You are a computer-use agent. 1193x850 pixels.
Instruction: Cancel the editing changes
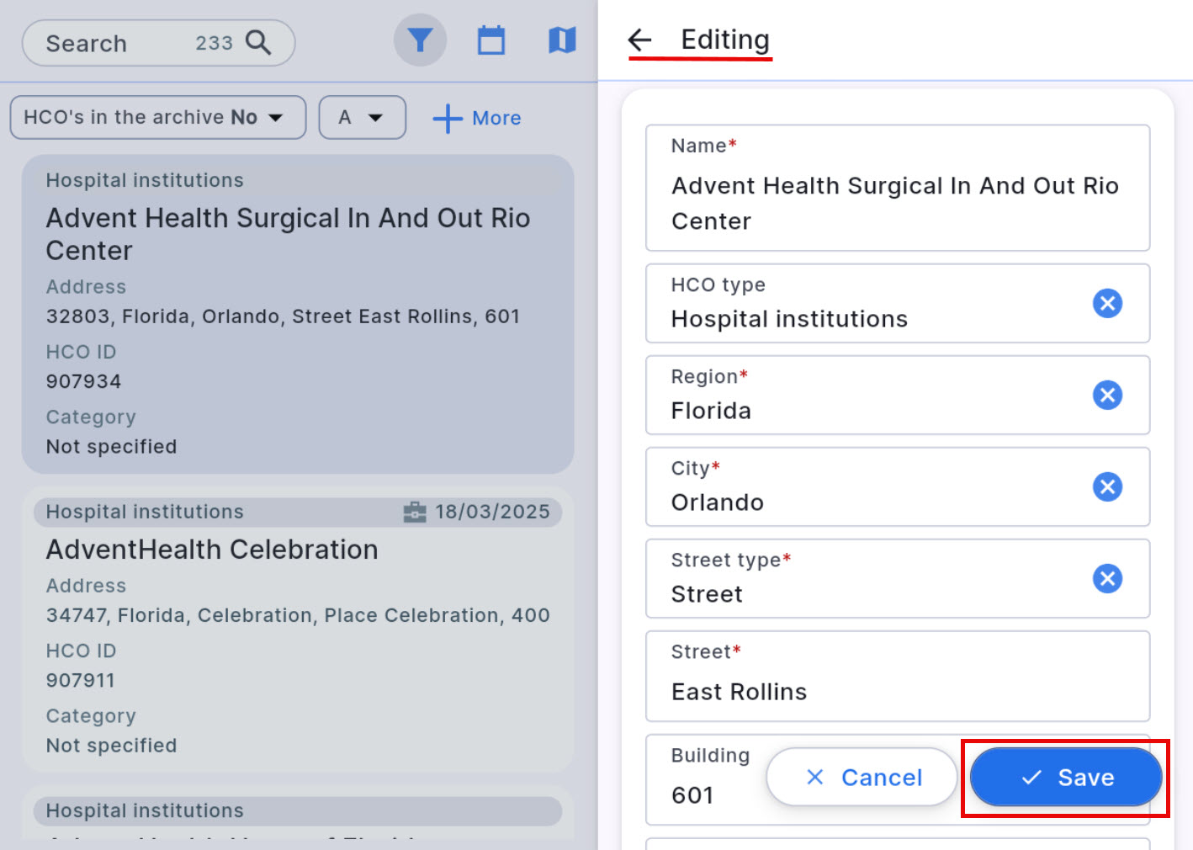tap(862, 777)
